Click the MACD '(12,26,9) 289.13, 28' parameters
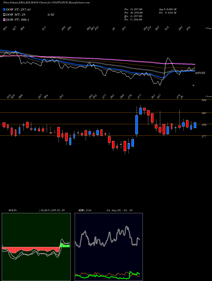212x281 pixels. (52, 210)
